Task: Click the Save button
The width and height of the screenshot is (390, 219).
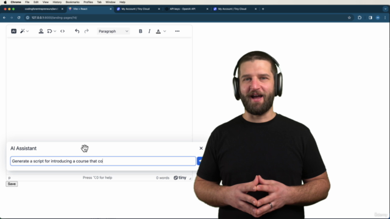Action: (x=12, y=184)
